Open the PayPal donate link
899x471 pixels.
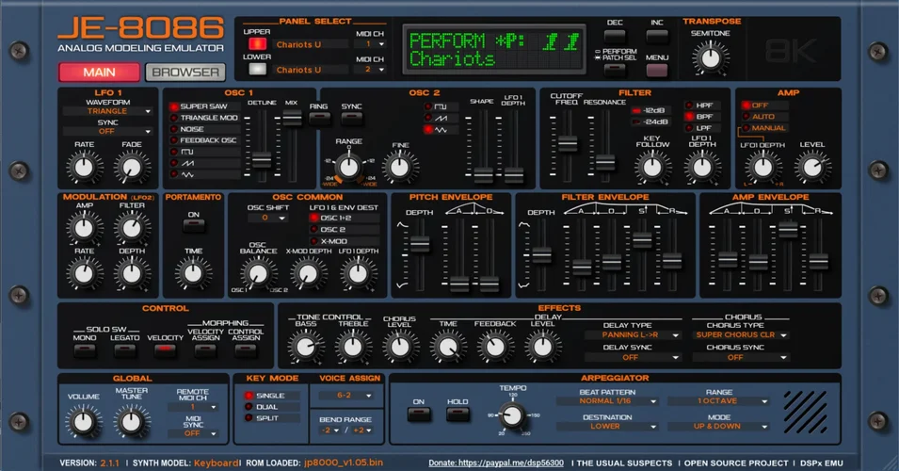tap(496, 463)
